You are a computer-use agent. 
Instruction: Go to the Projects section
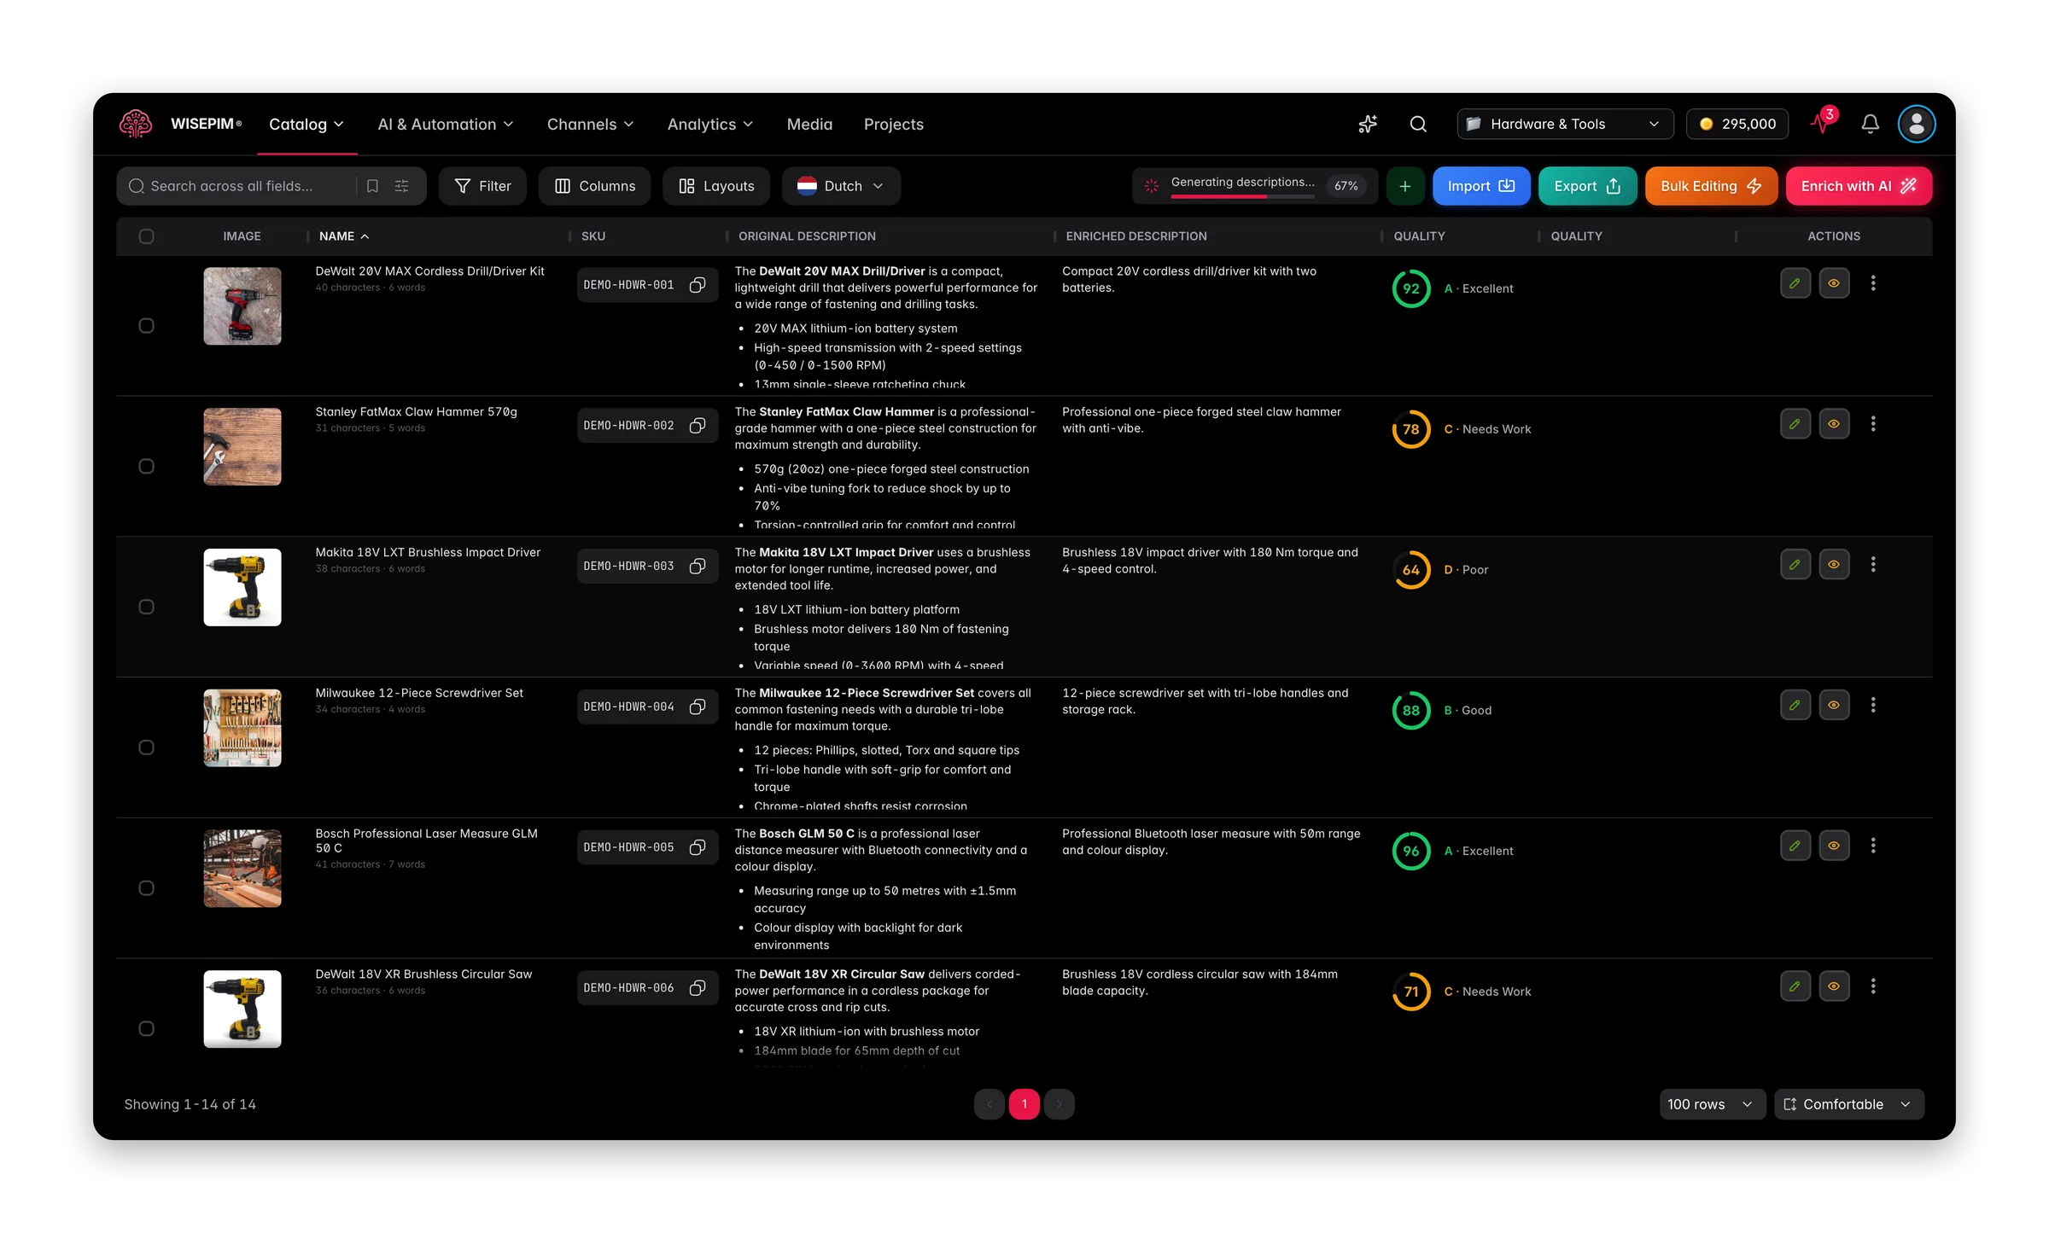coord(893,125)
